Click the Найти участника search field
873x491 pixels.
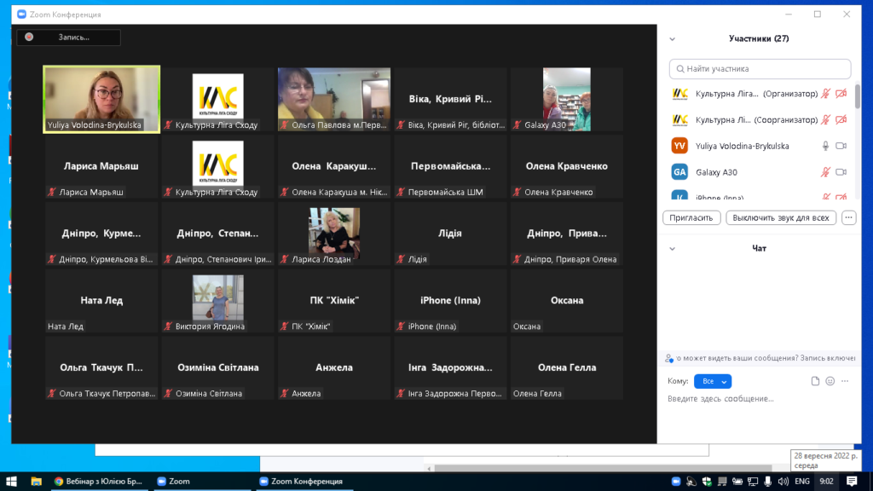tap(760, 69)
